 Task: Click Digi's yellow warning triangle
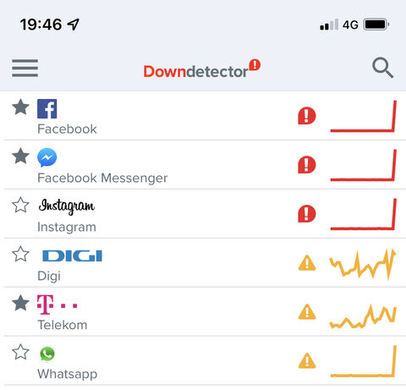(307, 263)
